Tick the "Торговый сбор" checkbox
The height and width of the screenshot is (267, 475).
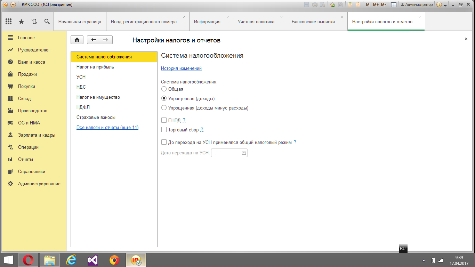point(164,130)
